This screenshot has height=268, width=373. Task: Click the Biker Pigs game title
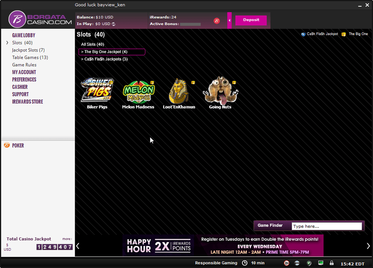point(97,107)
